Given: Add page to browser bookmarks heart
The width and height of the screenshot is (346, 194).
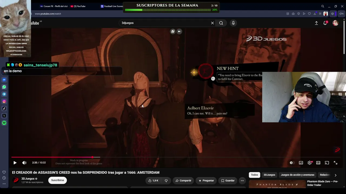Looking at the screenshot, I should (x=309, y=14).
